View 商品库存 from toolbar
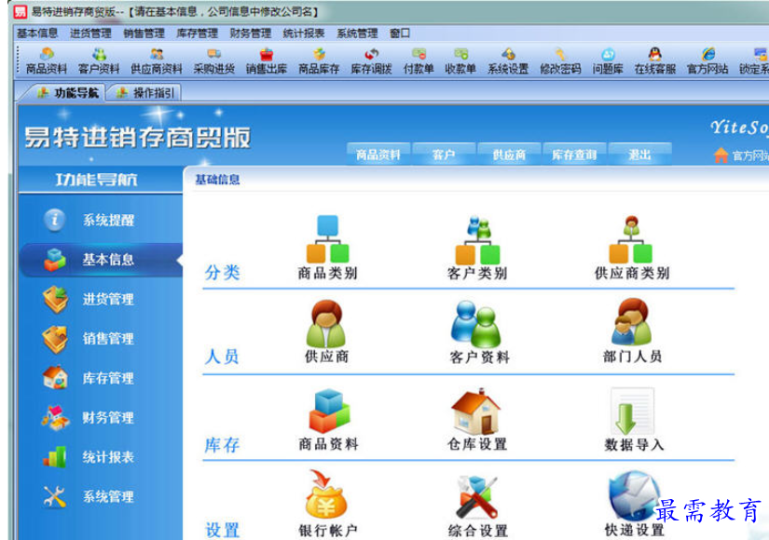The height and width of the screenshot is (540, 769). [319, 61]
